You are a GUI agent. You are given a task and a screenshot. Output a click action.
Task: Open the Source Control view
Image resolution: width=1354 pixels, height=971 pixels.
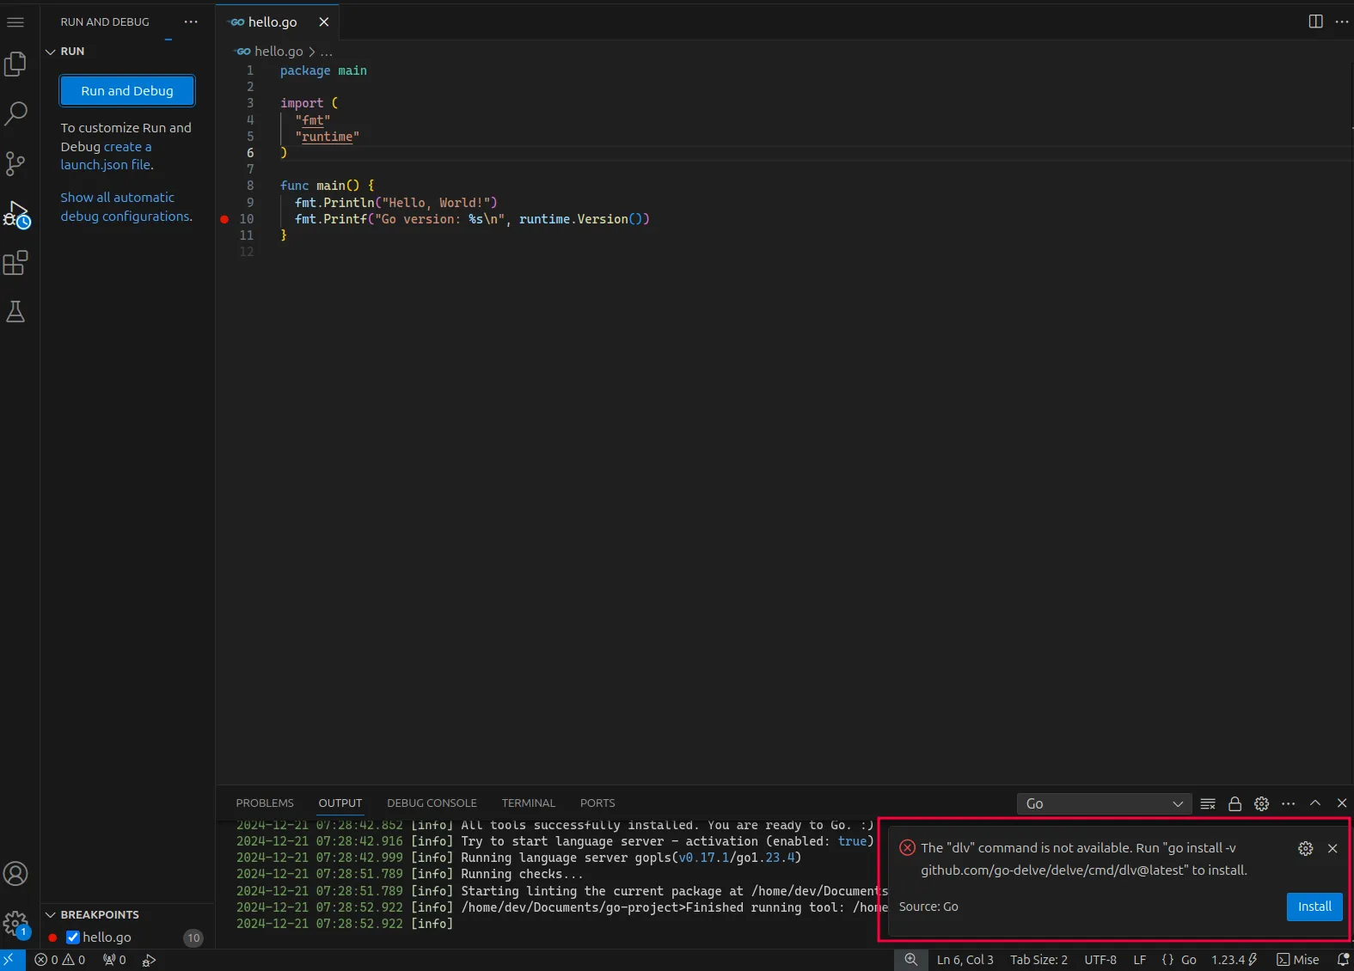pos(15,163)
